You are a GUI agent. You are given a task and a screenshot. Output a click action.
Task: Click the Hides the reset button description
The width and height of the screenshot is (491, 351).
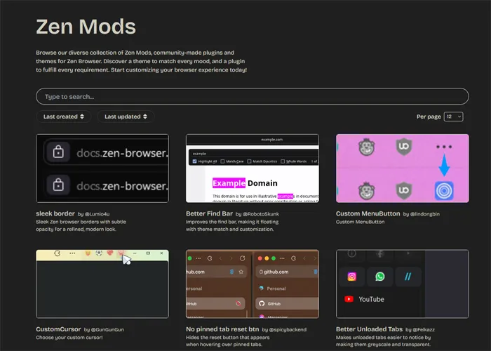tap(228, 341)
